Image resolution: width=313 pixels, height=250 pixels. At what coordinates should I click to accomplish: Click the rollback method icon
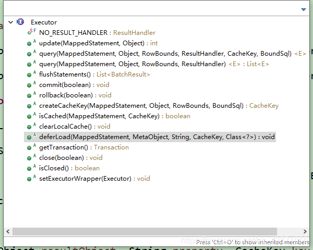tap(32, 94)
